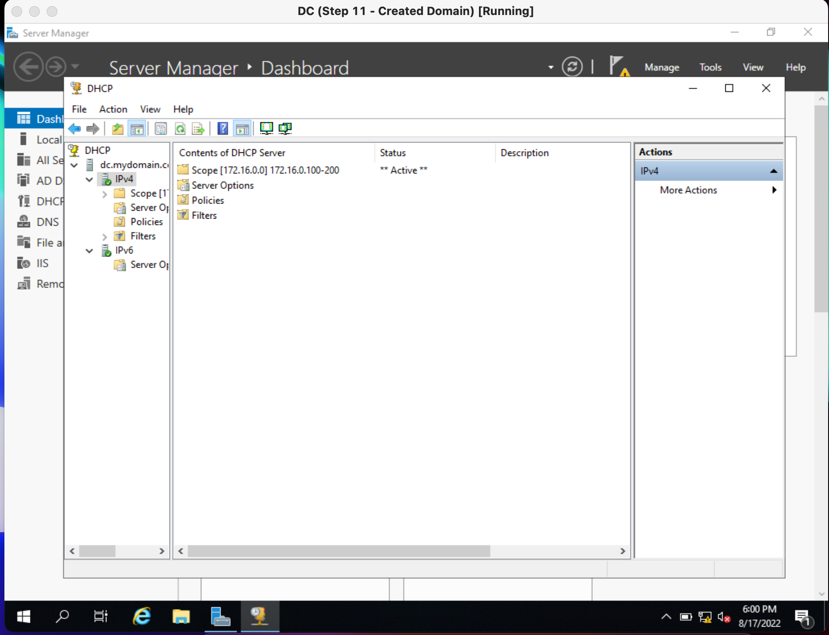Click Server Manager vertical scrollbar
This screenshot has height=635, width=829.
click(x=821, y=208)
